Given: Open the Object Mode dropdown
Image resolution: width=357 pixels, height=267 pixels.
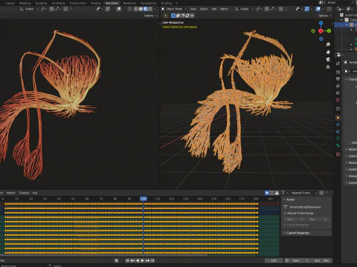Looking at the screenshot, I should click(x=174, y=9).
